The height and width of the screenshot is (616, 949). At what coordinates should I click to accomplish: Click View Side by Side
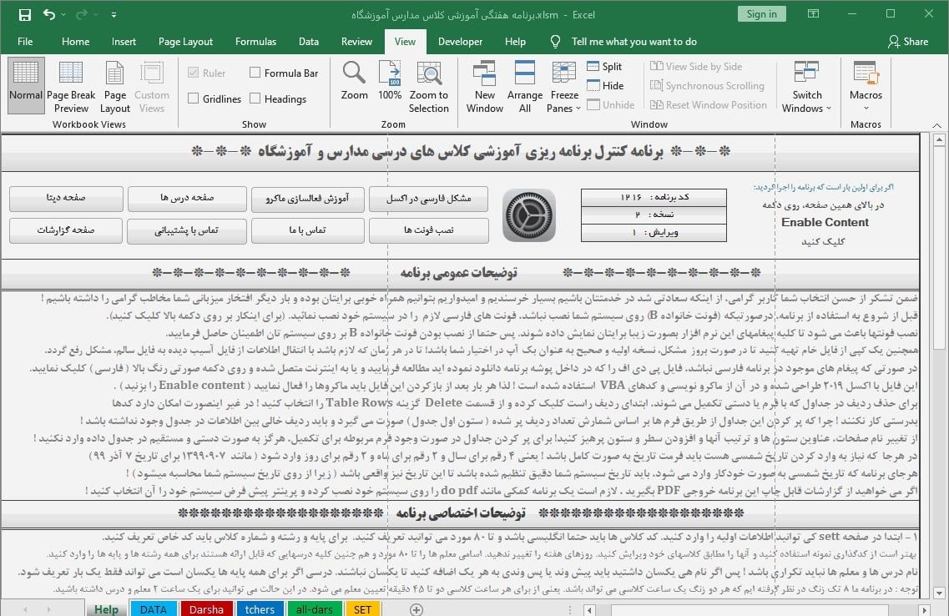[x=696, y=67]
